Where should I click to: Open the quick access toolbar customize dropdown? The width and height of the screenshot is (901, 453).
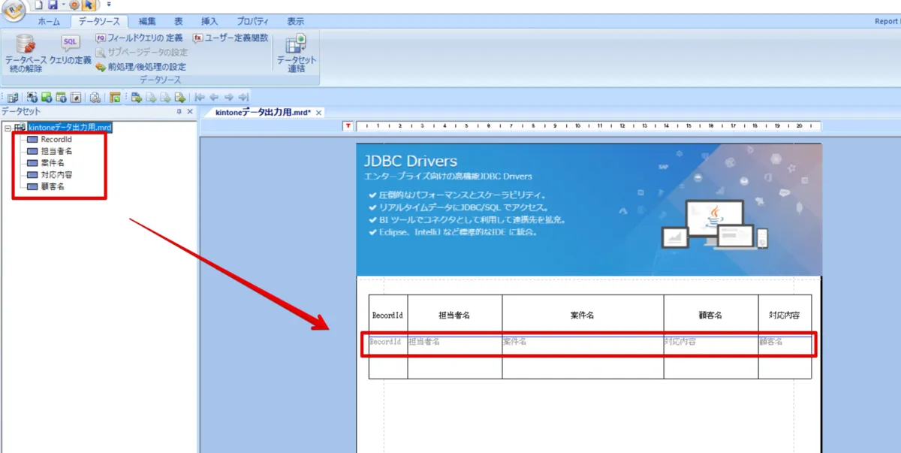tap(109, 5)
